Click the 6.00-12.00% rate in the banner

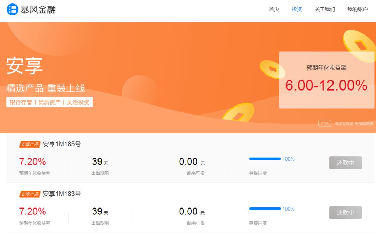point(326,85)
